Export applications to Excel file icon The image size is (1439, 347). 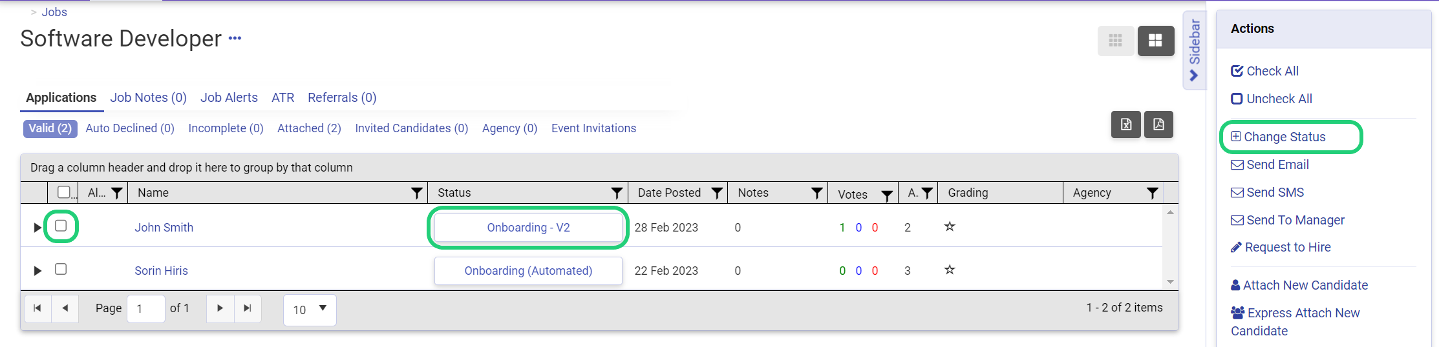point(1126,124)
